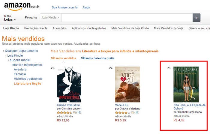
Task: Open the 16 reviews count link
Action: 79,113
